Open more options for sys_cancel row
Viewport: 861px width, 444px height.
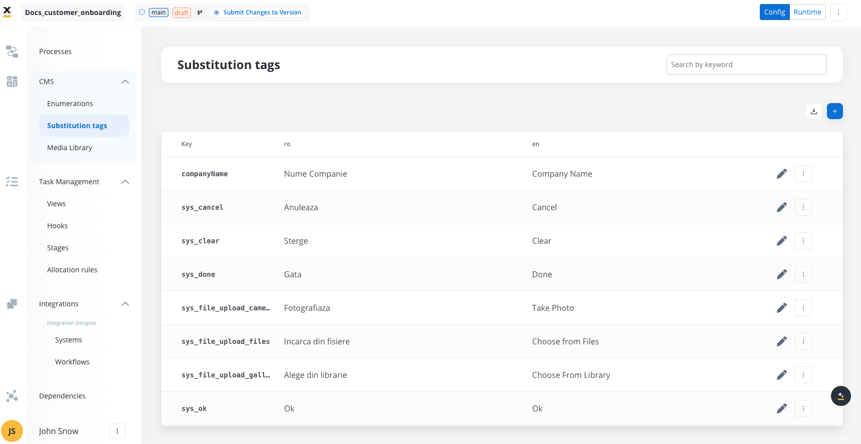[803, 207]
